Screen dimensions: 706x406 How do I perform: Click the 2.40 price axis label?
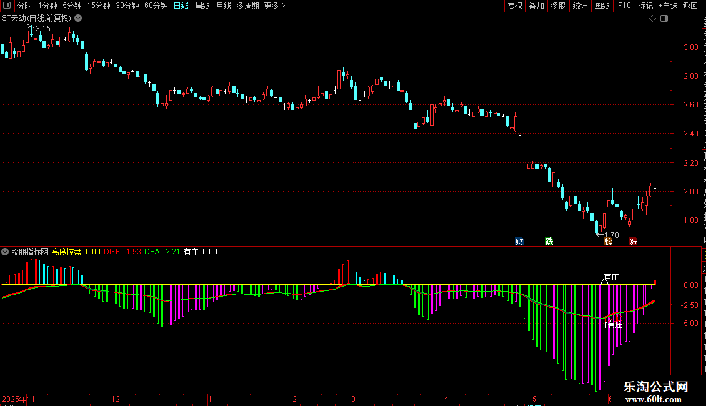point(690,133)
